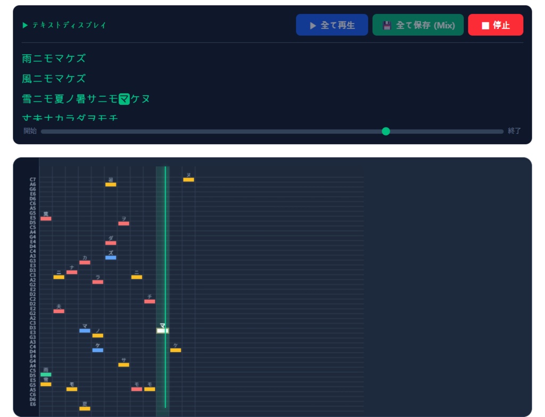Click the stop square icon in 停止 button
This screenshot has width=545, height=417.
(486, 24)
